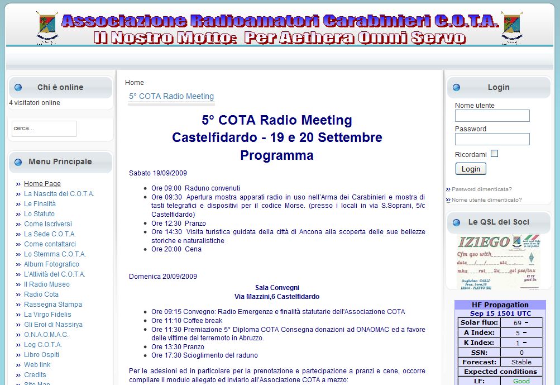This screenshot has width=560, height=385.
Task: Open the 5° COTA Radio Meeting article title link
Action: pos(171,96)
